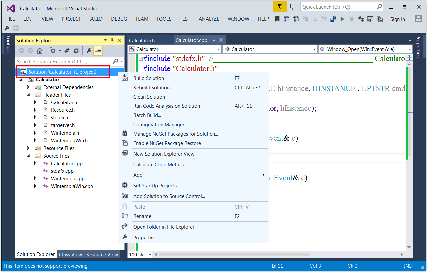
Task: Click wrench icon below FILE menu
Action: 7,28
